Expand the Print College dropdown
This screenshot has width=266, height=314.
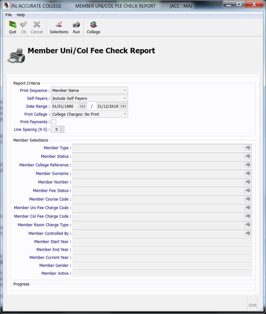point(125,114)
